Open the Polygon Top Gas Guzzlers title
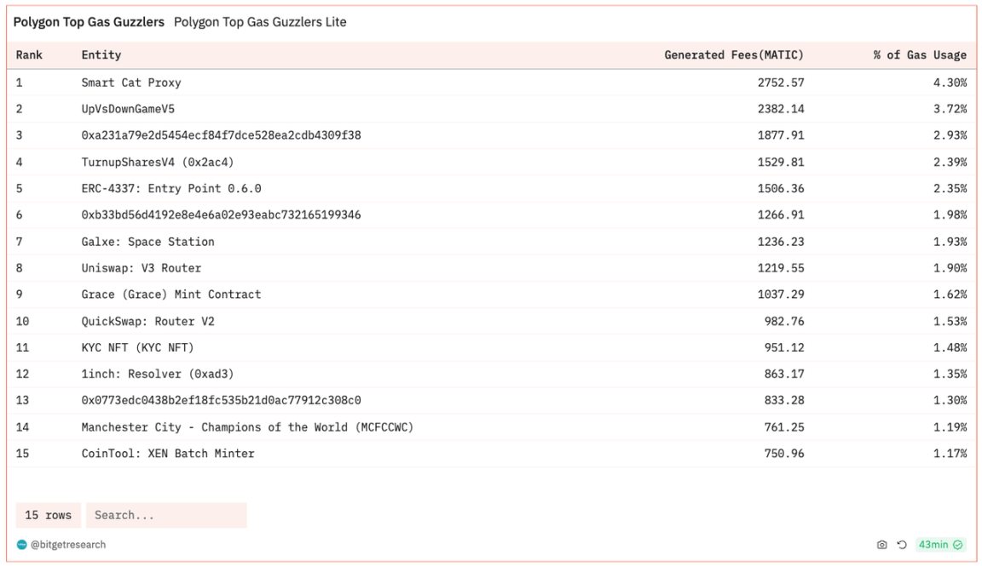This screenshot has width=982, height=566. pos(89,22)
